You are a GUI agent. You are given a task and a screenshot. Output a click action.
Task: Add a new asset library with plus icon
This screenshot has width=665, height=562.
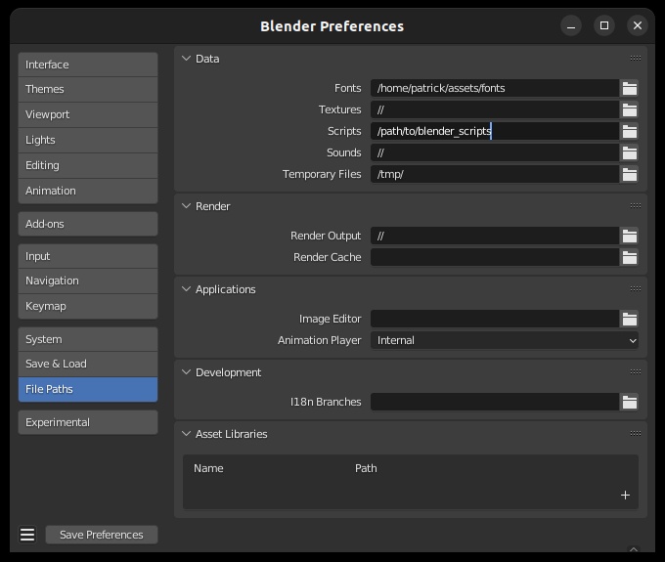pyautogui.click(x=625, y=495)
